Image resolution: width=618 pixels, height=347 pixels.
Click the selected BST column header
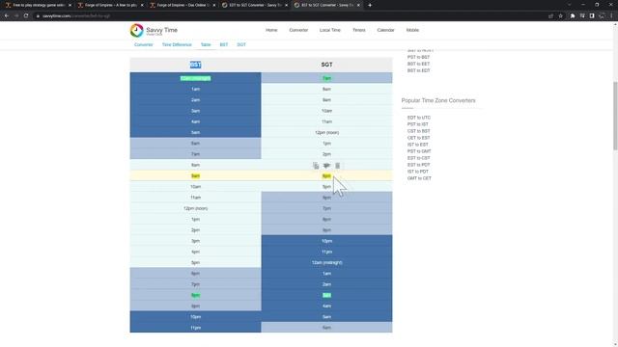(195, 65)
